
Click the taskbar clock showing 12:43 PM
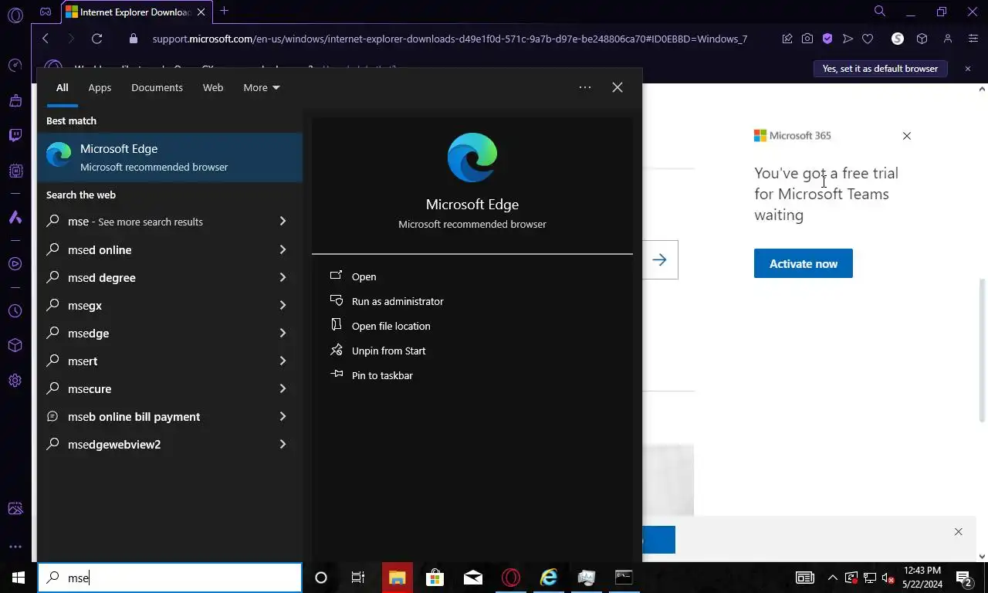(922, 578)
